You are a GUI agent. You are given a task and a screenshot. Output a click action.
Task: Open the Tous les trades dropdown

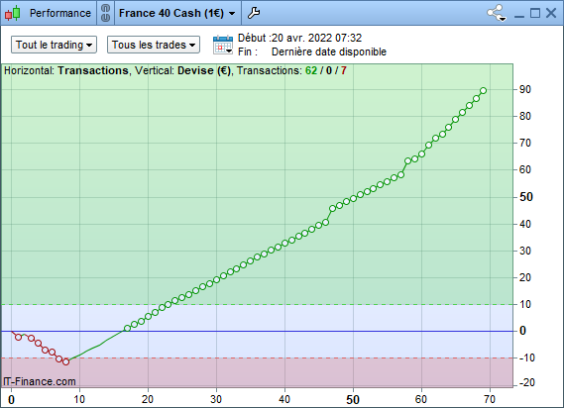pos(154,45)
